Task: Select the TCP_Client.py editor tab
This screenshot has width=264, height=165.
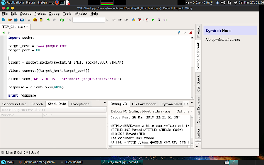Action: point(15,26)
